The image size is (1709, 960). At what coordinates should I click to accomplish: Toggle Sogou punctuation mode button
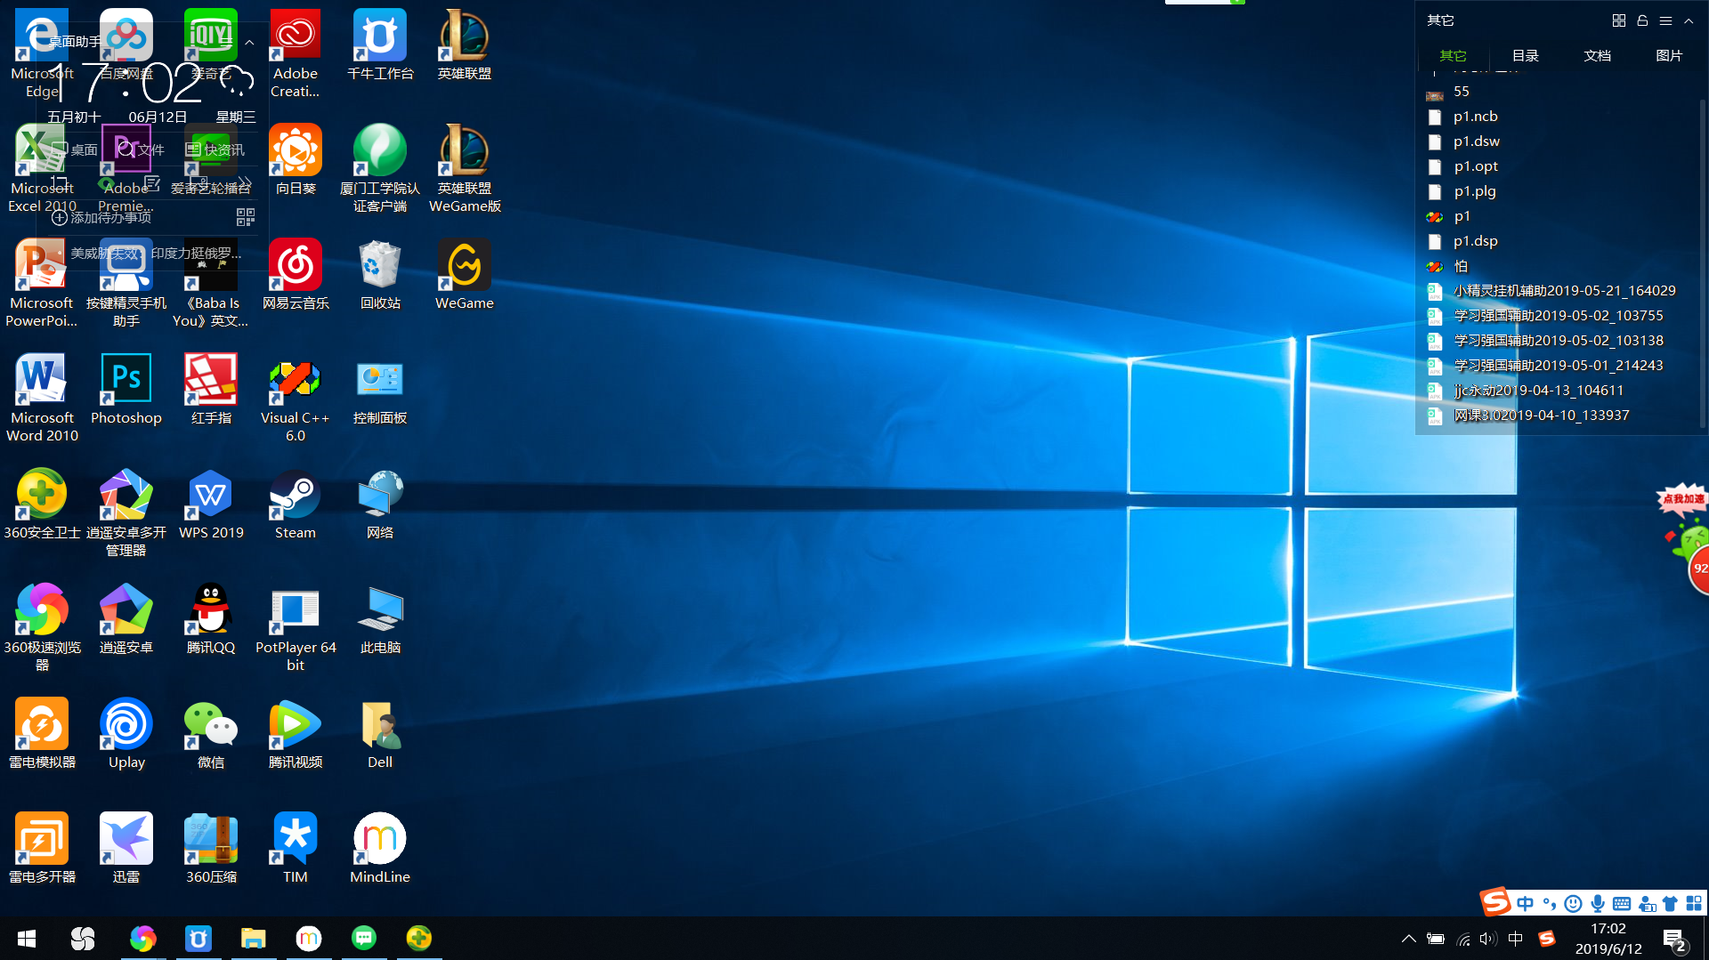1550,904
